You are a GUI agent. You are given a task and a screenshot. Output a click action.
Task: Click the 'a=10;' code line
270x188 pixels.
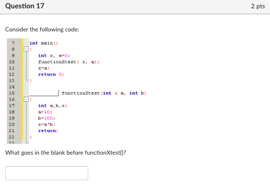click(x=45, y=112)
